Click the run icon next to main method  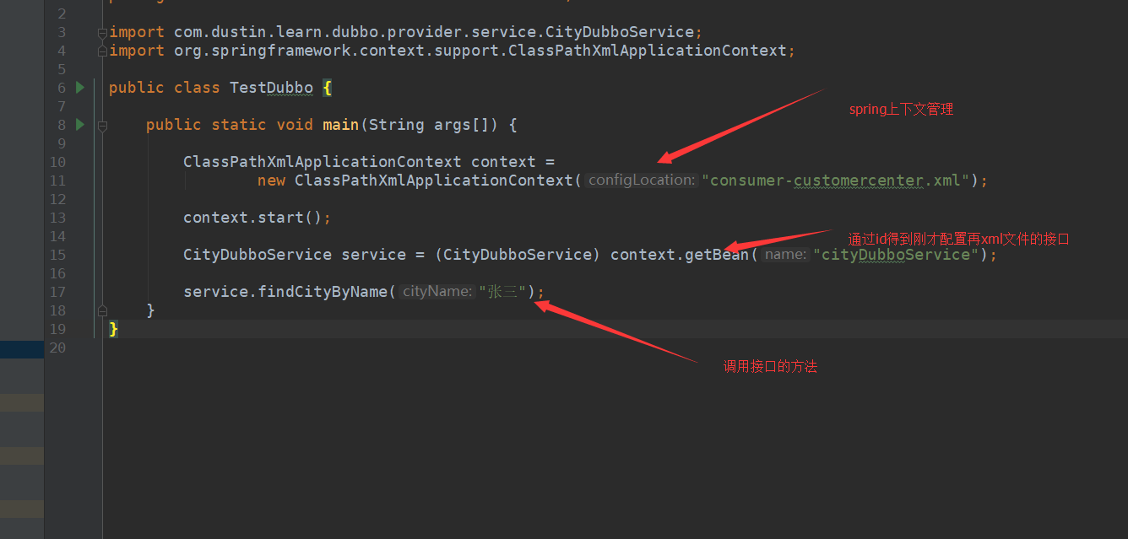(80, 124)
